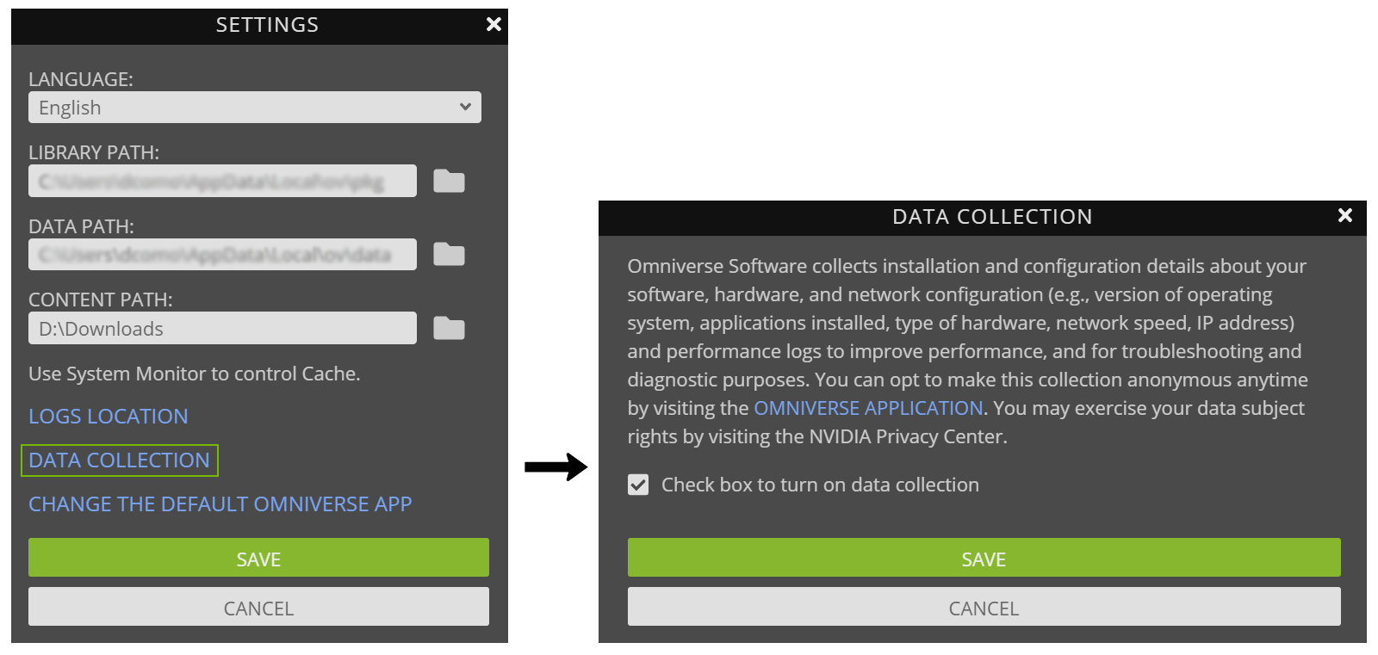The image size is (1378, 655).
Task: Cancel the Data Collection dialog
Action: click(x=984, y=607)
